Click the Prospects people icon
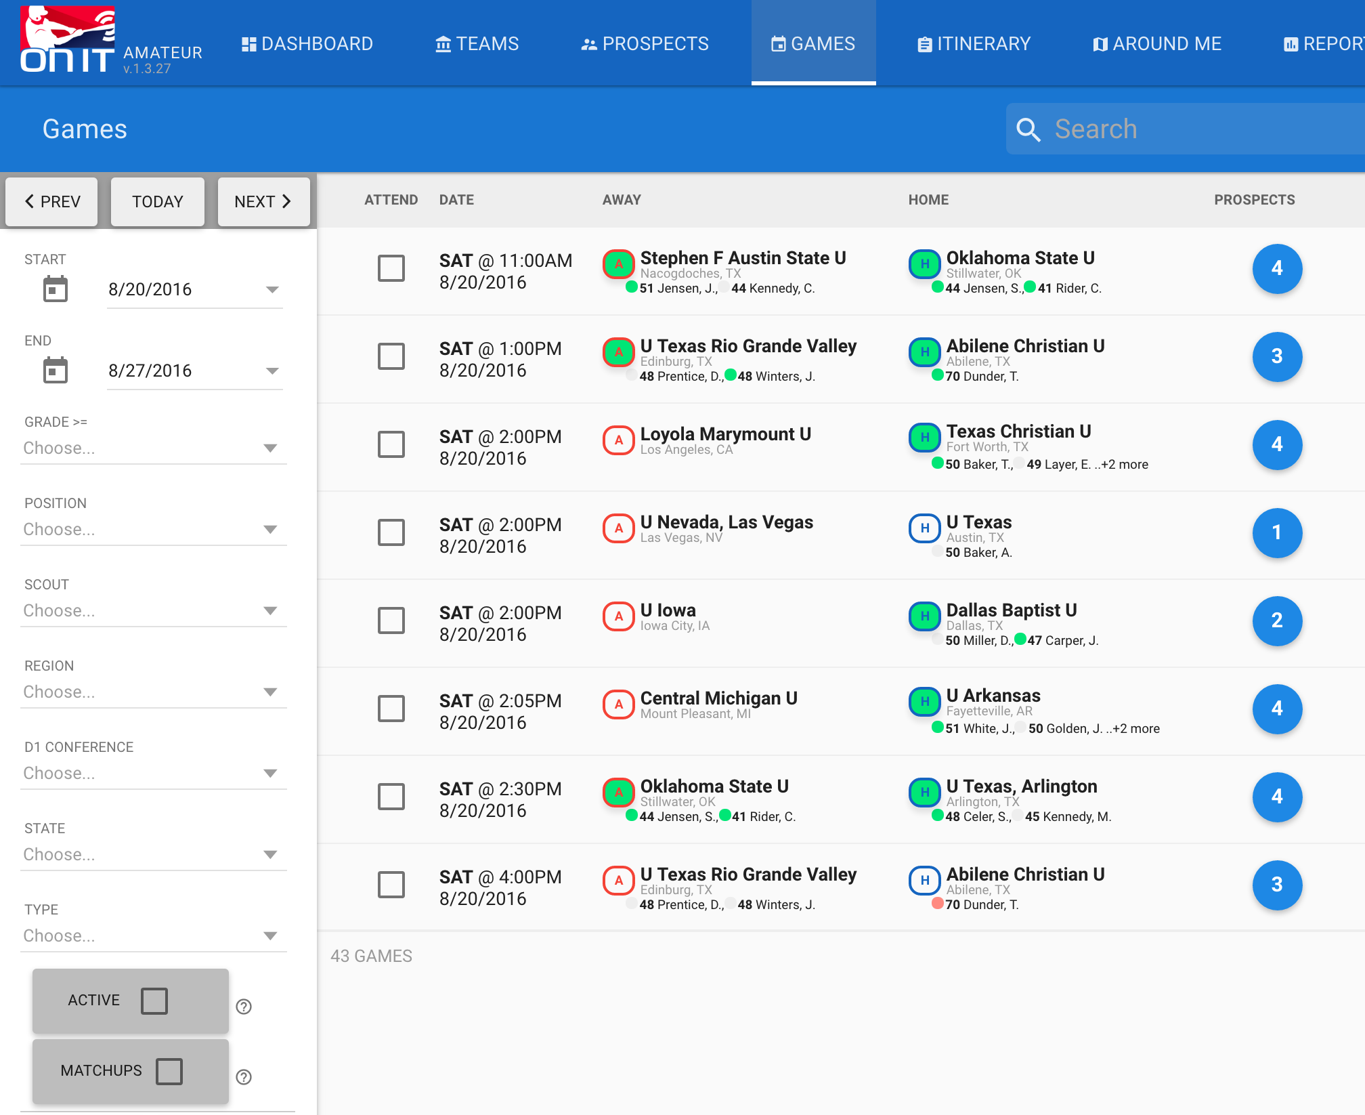Viewport: 1365px width, 1115px height. click(588, 43)
